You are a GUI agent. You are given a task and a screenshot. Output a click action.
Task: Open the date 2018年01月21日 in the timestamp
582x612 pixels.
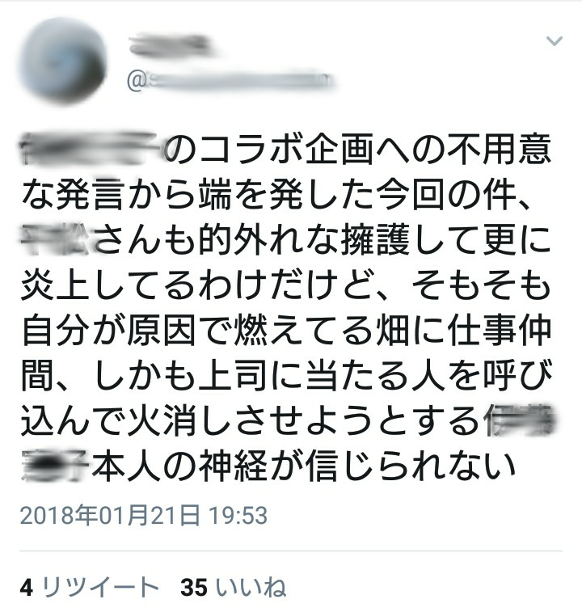(111, 515)
